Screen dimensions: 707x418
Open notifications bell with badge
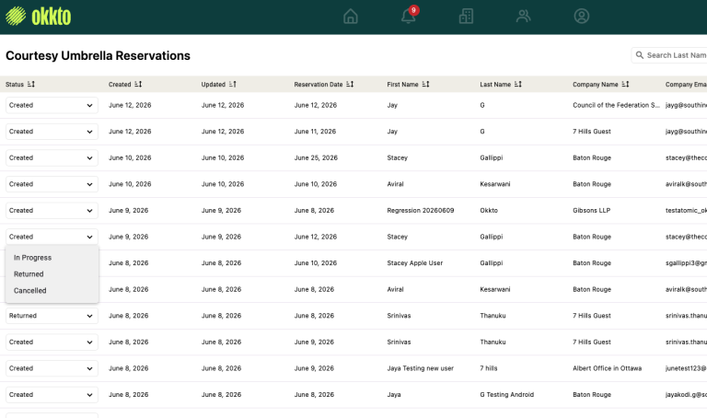(x=409, y=16)
